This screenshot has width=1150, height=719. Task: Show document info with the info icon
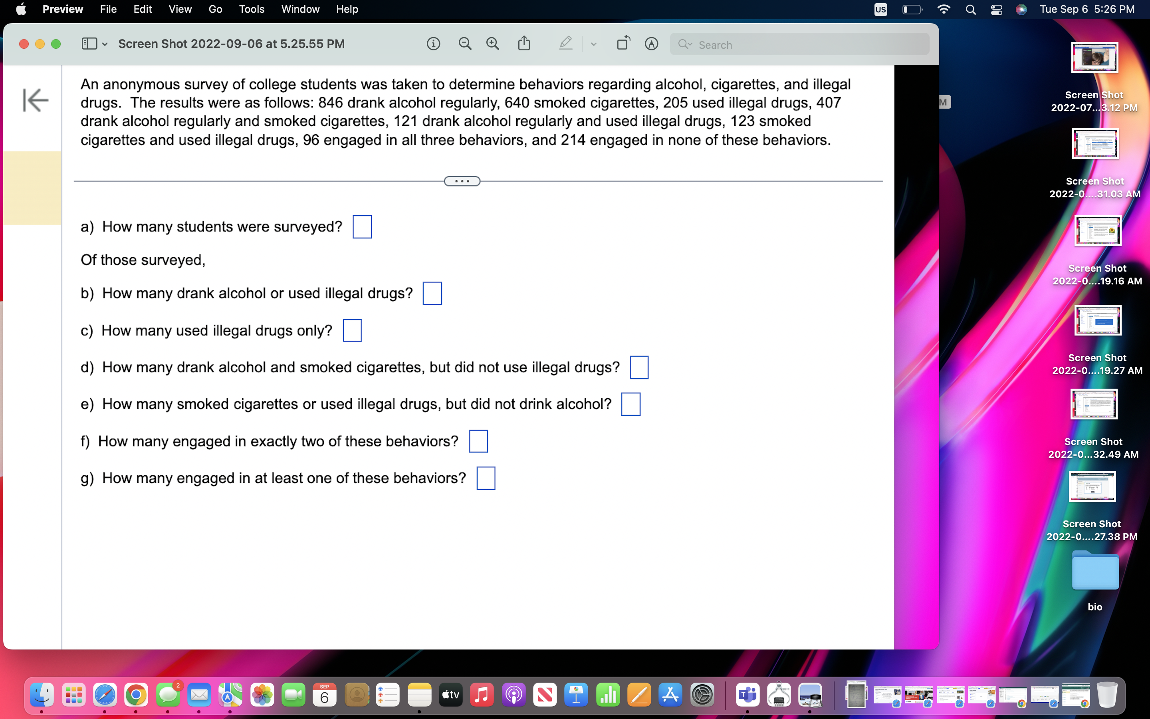pos(433,43)
